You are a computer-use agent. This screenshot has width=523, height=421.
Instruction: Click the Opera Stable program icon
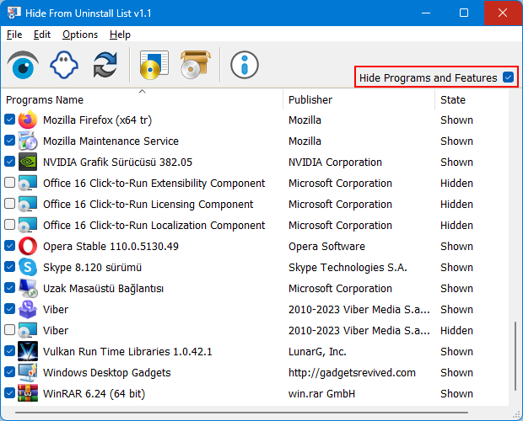28,246
